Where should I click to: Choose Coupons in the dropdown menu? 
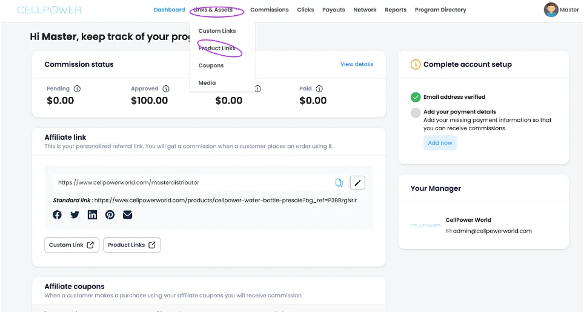click(211, 65)
